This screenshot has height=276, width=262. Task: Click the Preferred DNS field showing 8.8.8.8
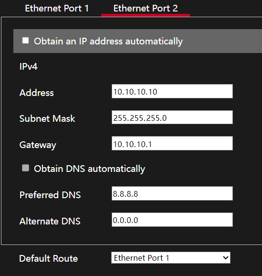click(x=172, y=193)
